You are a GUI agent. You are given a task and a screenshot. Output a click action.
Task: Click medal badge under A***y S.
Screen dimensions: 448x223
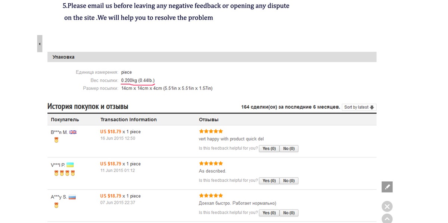[56, 205]
